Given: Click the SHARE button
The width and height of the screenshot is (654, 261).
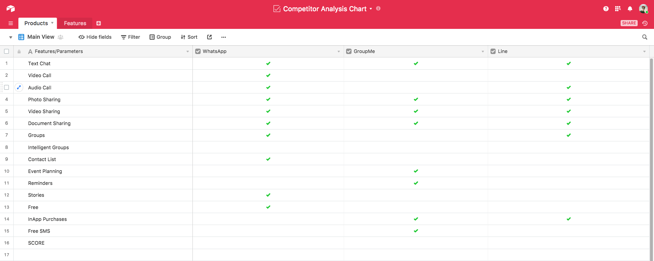Looking at the screenshot, I should (629, 23).
